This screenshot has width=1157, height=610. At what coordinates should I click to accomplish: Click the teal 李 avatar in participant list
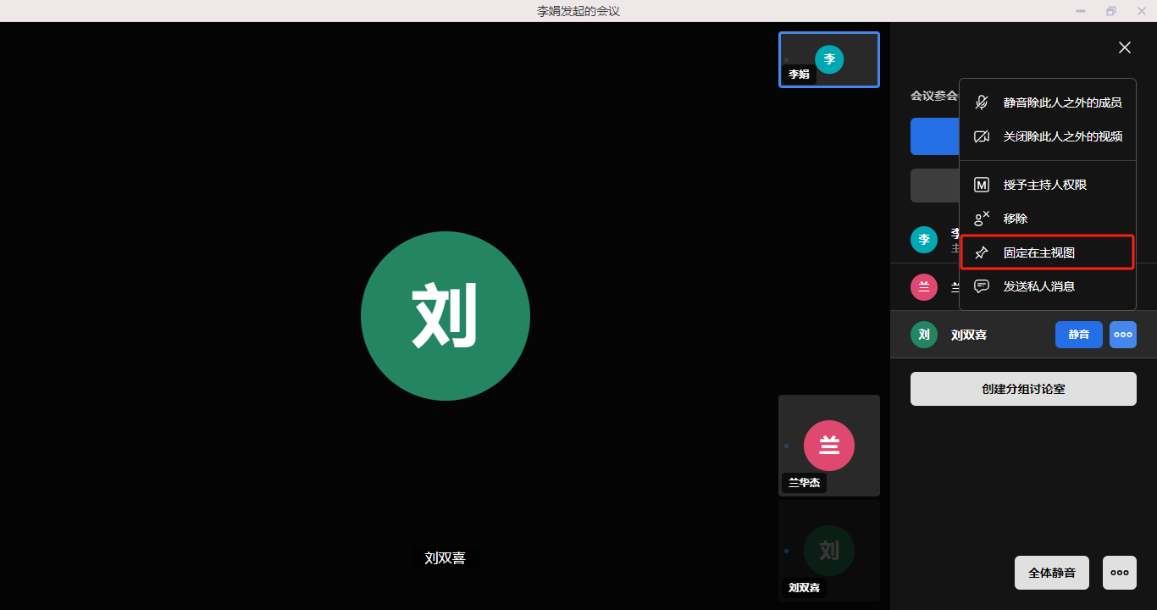point(924,240)
